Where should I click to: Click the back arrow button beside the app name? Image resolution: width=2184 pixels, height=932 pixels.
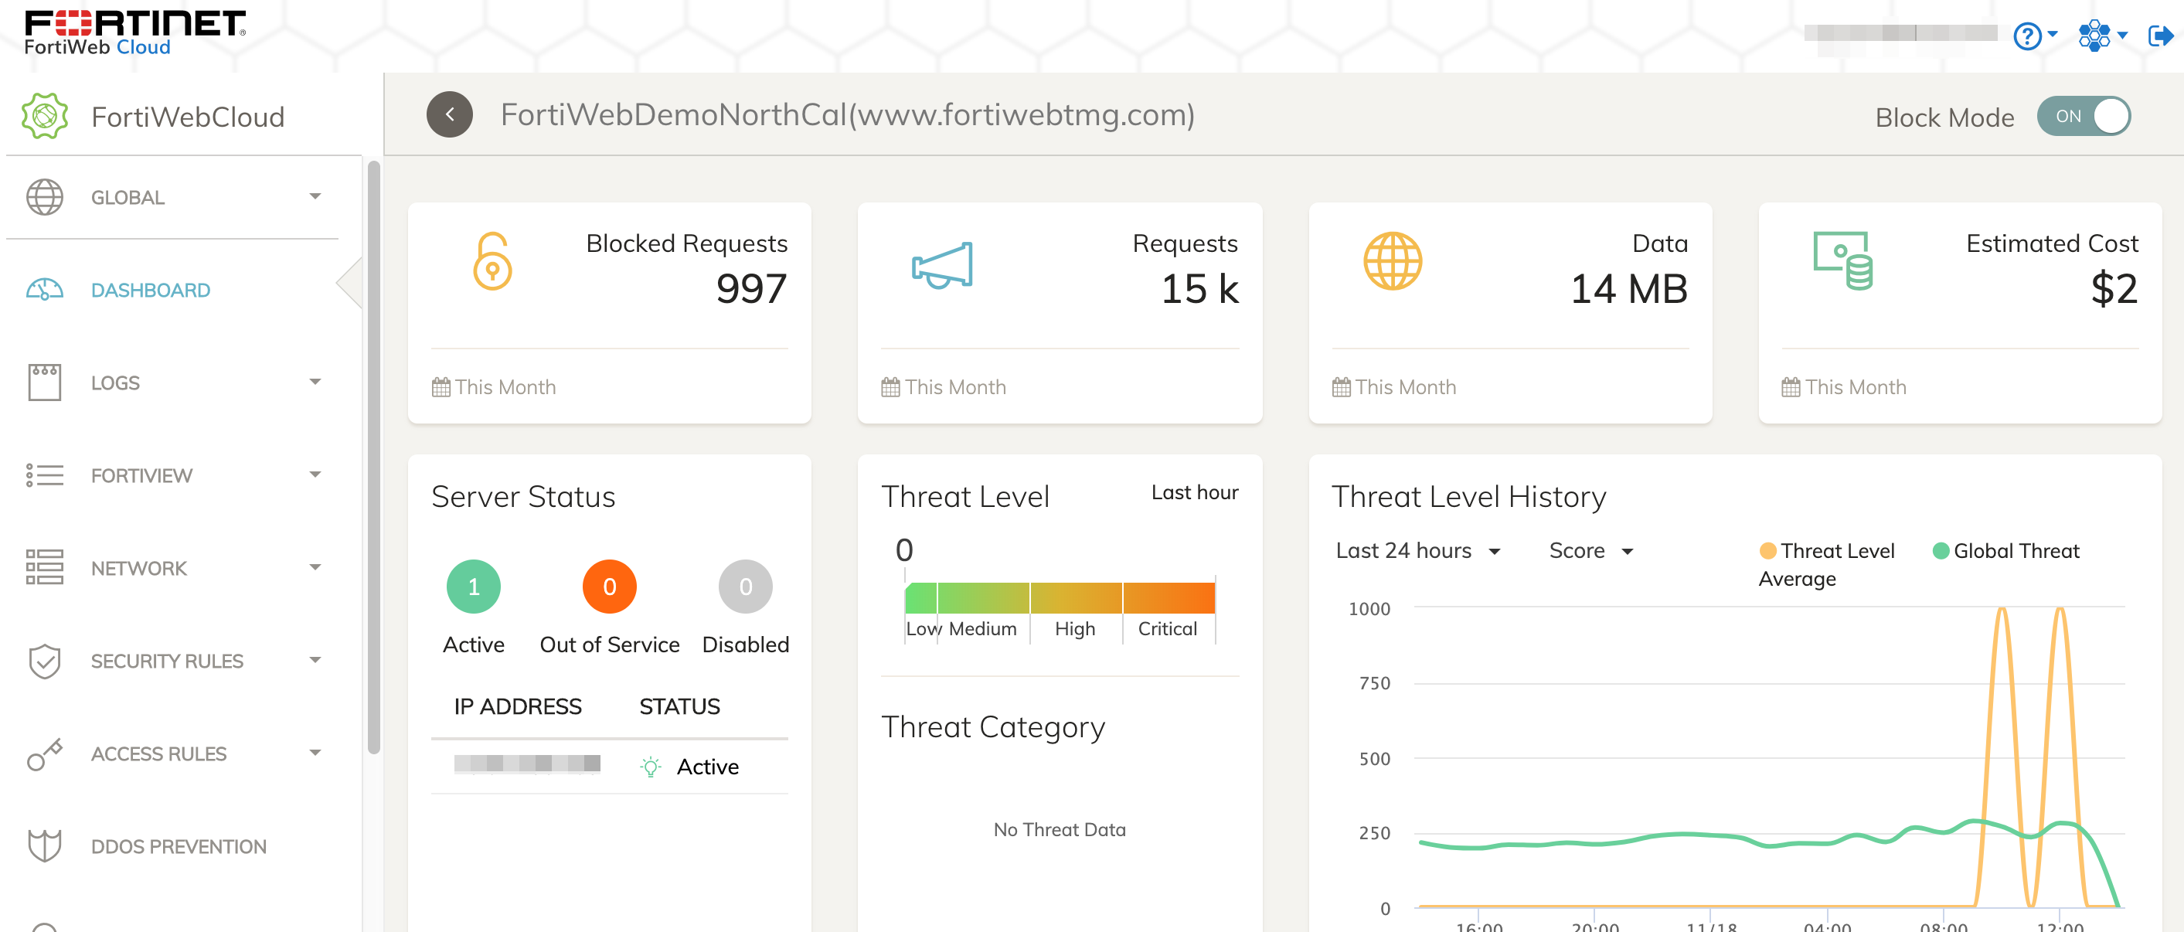[x=449, y=114]
